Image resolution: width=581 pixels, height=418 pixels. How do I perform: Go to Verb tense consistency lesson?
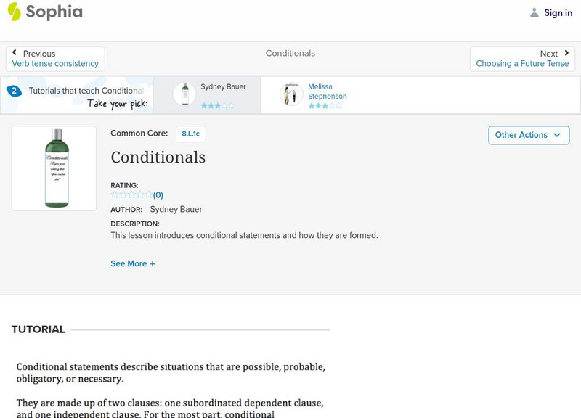coord(55,64)
